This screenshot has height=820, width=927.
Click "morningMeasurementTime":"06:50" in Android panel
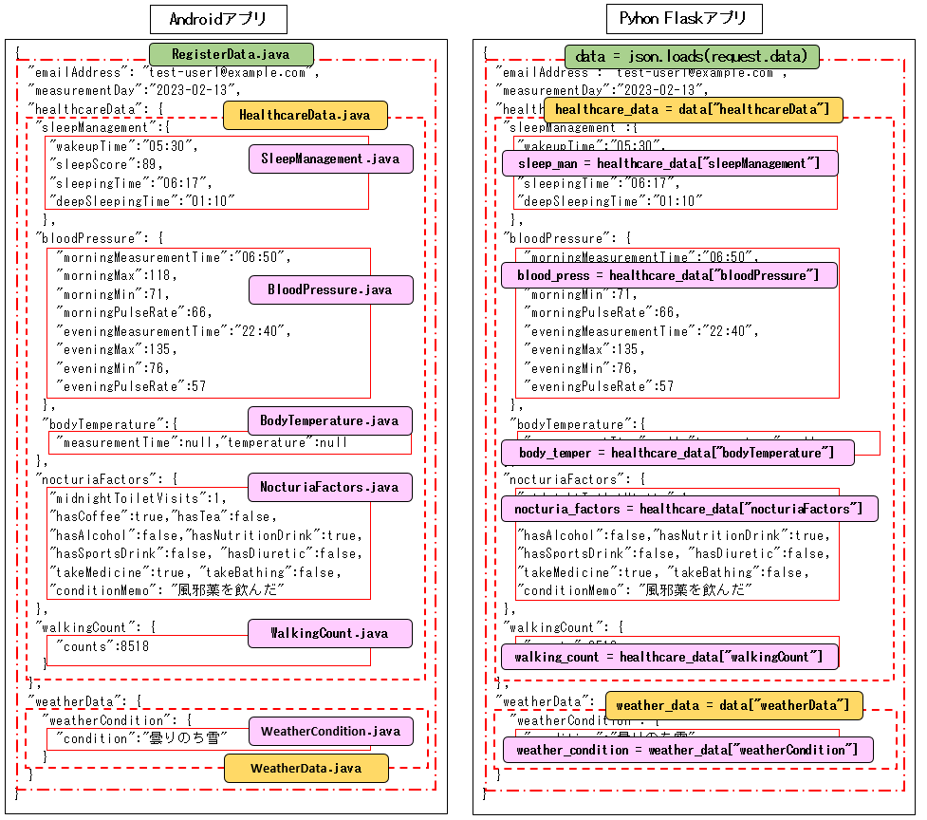[x=174, y=257]
